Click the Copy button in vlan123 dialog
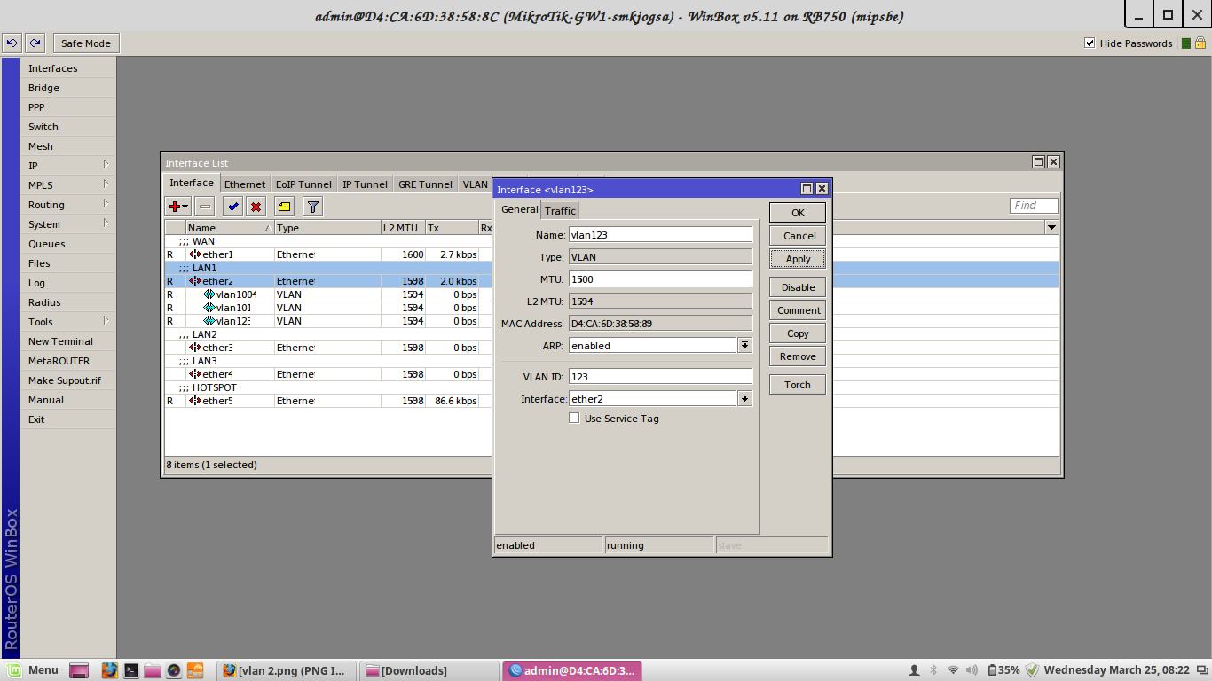The height and width of the screenshot is (681, 1212). (798, 333)
